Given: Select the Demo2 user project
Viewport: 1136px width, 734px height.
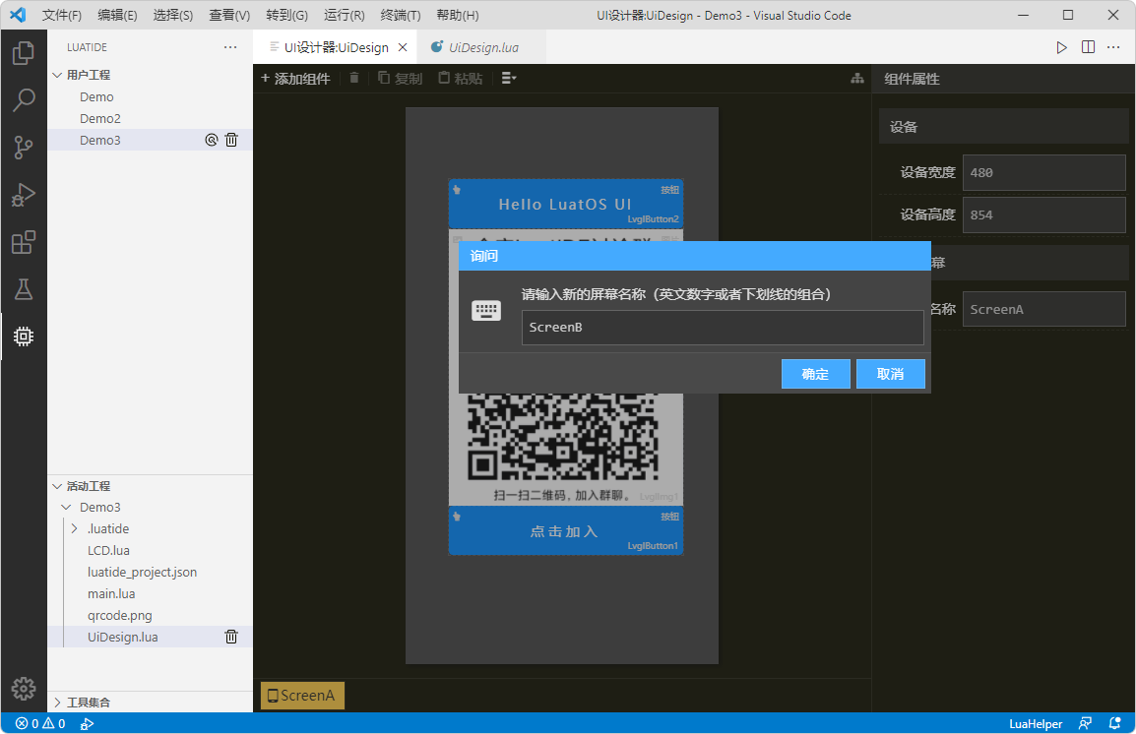Looking at the screenshot, I should (150, 118).
